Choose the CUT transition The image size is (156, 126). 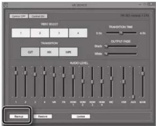tap(30, 52)
